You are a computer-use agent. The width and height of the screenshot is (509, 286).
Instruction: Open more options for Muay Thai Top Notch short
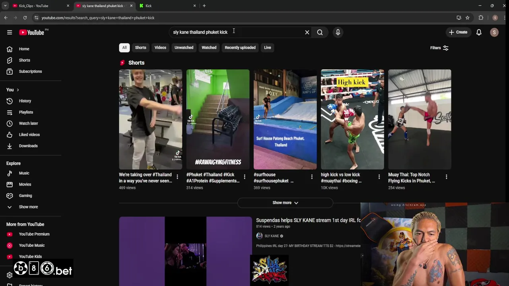point(446,177)
